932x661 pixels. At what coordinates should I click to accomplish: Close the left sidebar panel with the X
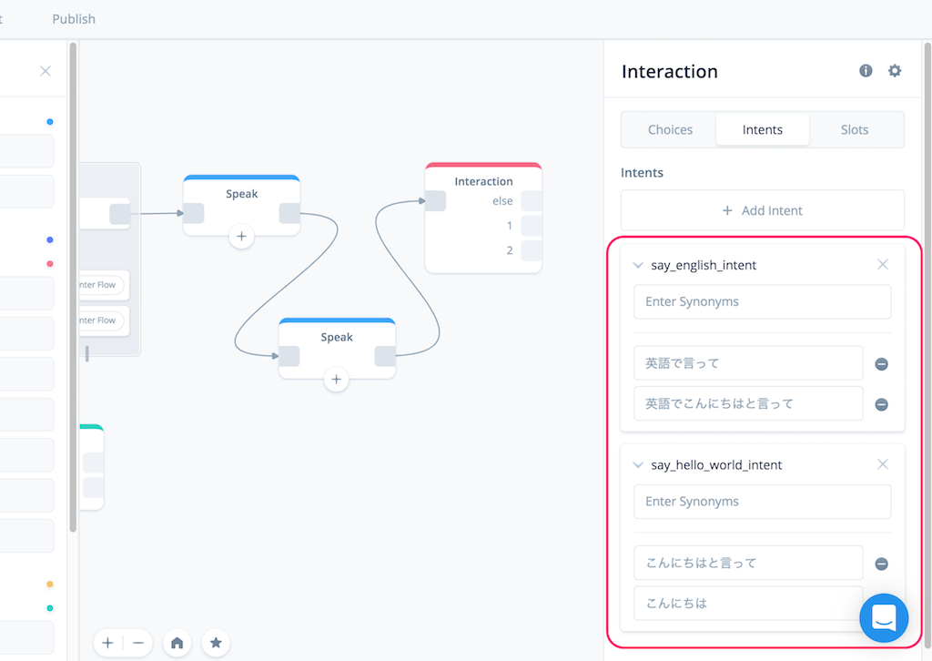[x=45, y=70]
